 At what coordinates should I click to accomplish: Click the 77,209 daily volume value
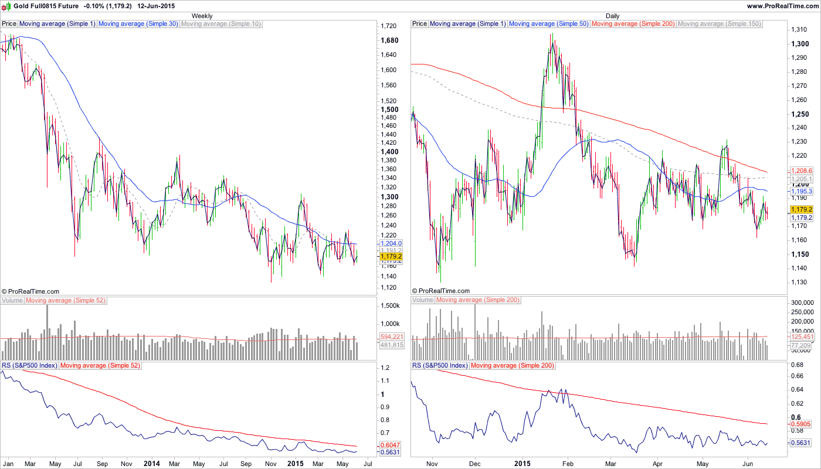pyautogui.click(x=802, y=346)
